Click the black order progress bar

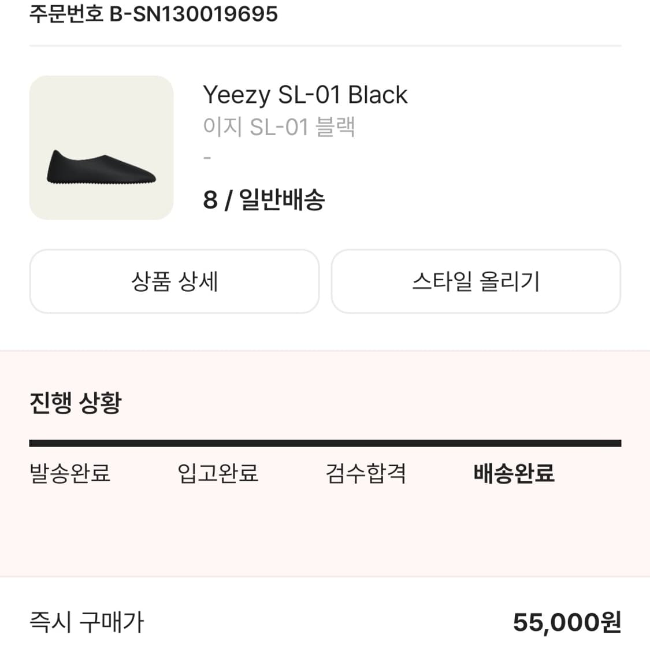(325, 443)
